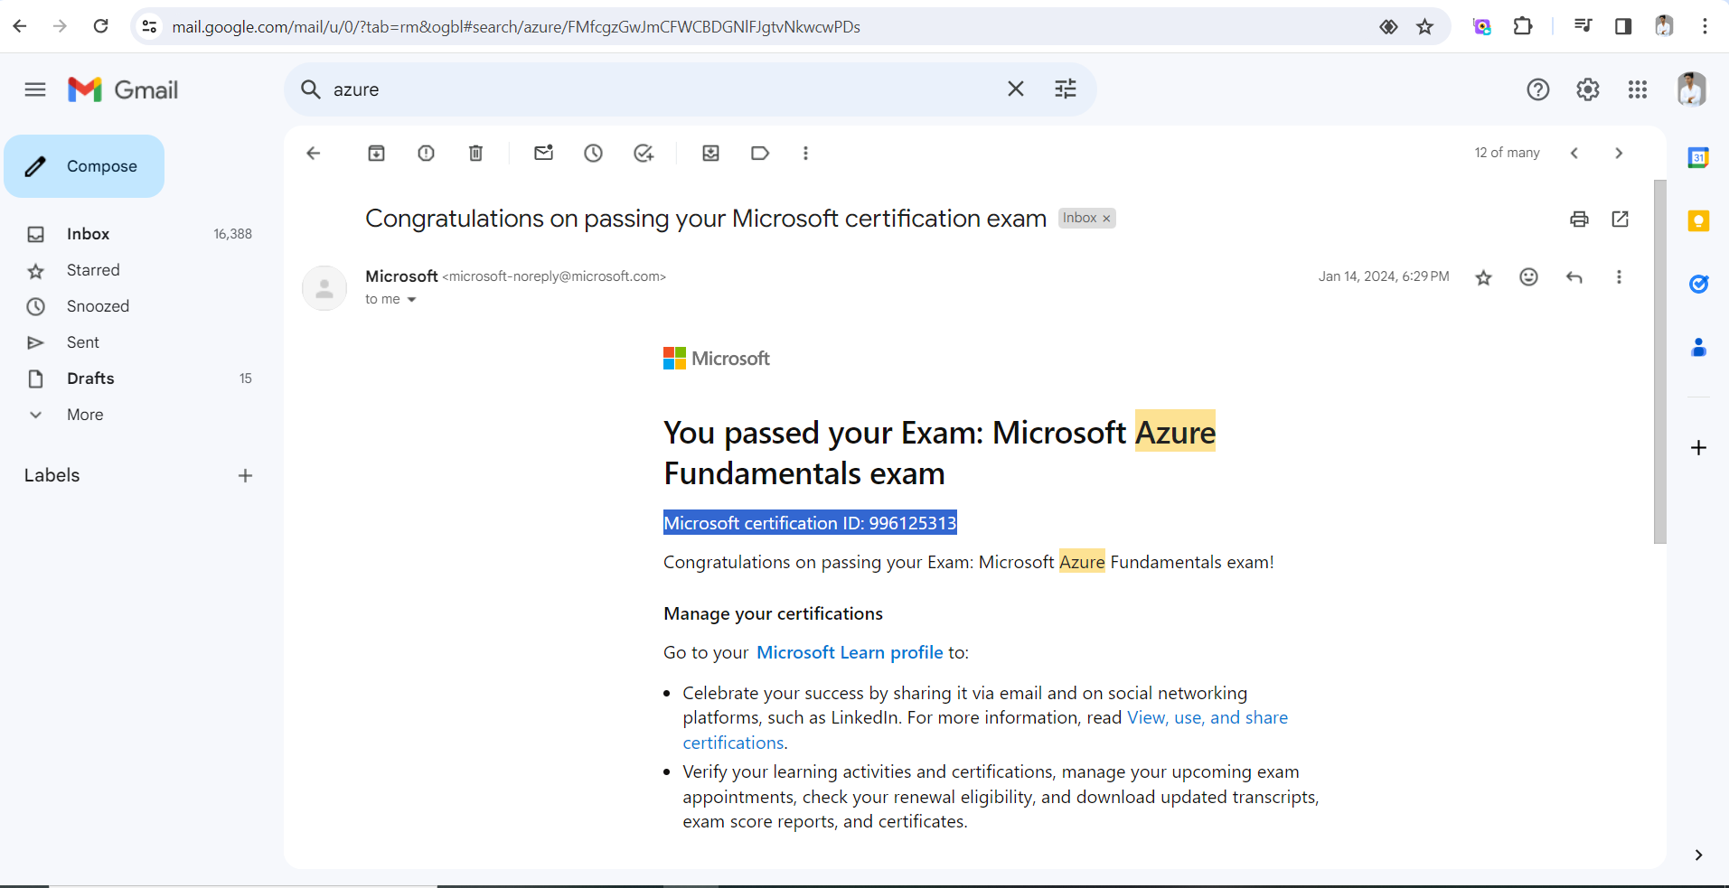Expand recipient details under the sender
Screen dimensions: 1729x888
(411, 299)
